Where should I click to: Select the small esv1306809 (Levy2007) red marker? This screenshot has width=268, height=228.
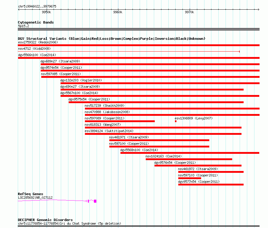pyautogui.click(x=176, y=121)
